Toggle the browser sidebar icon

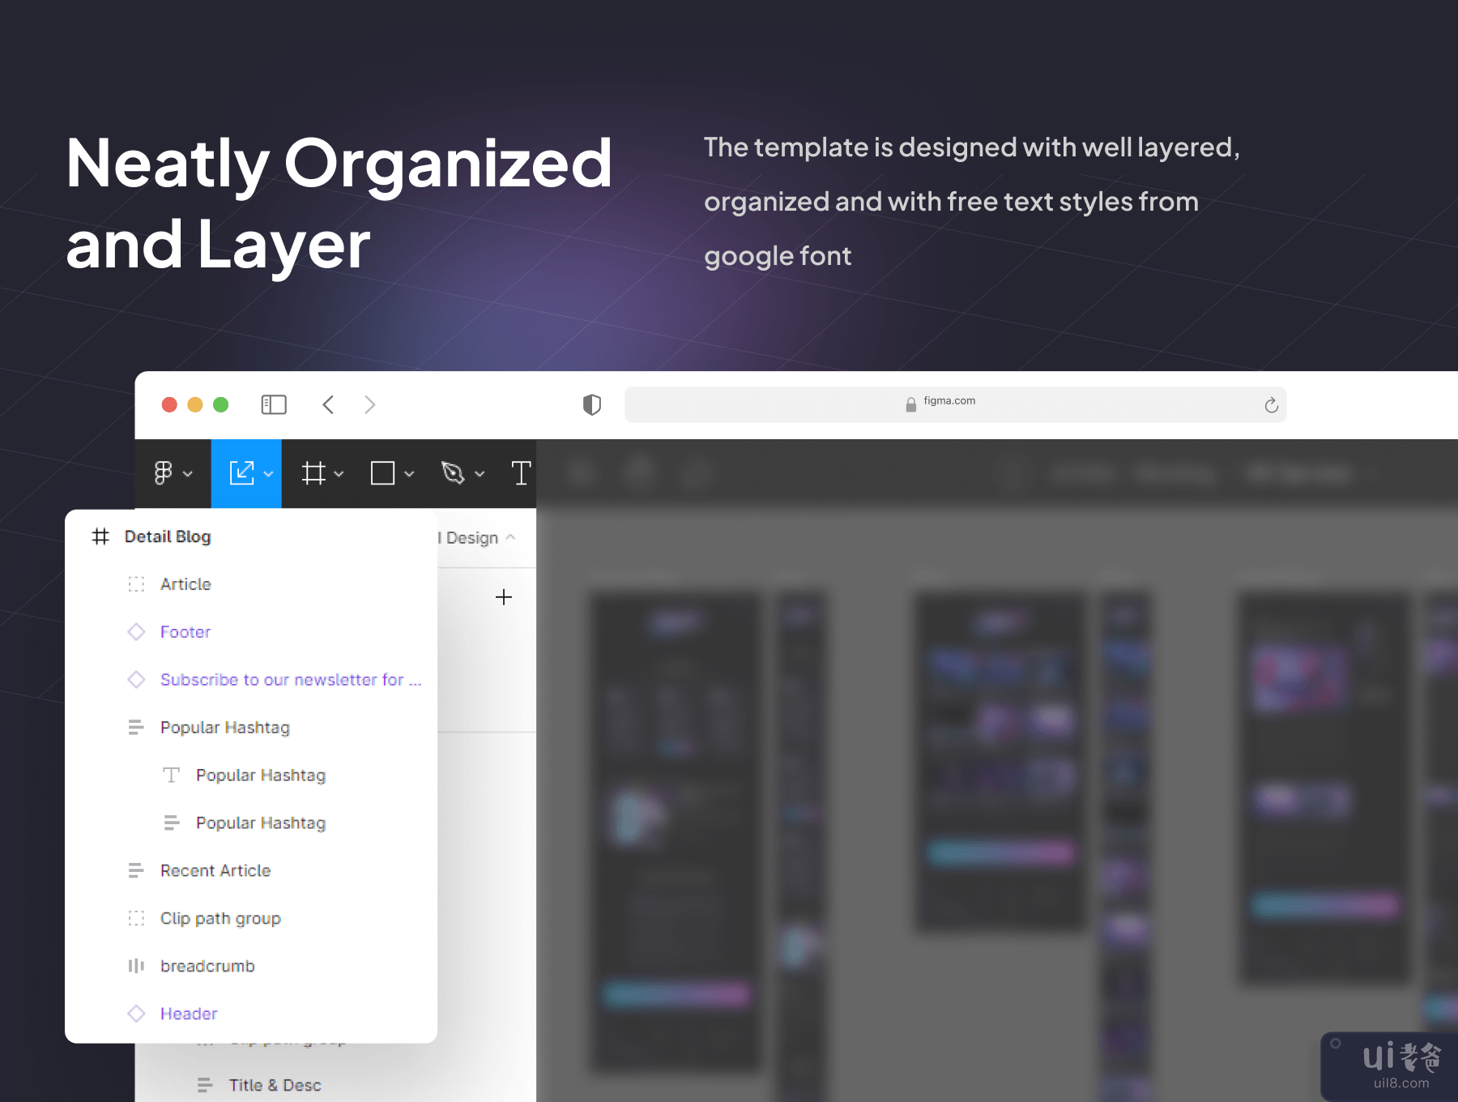pos(274,404)
